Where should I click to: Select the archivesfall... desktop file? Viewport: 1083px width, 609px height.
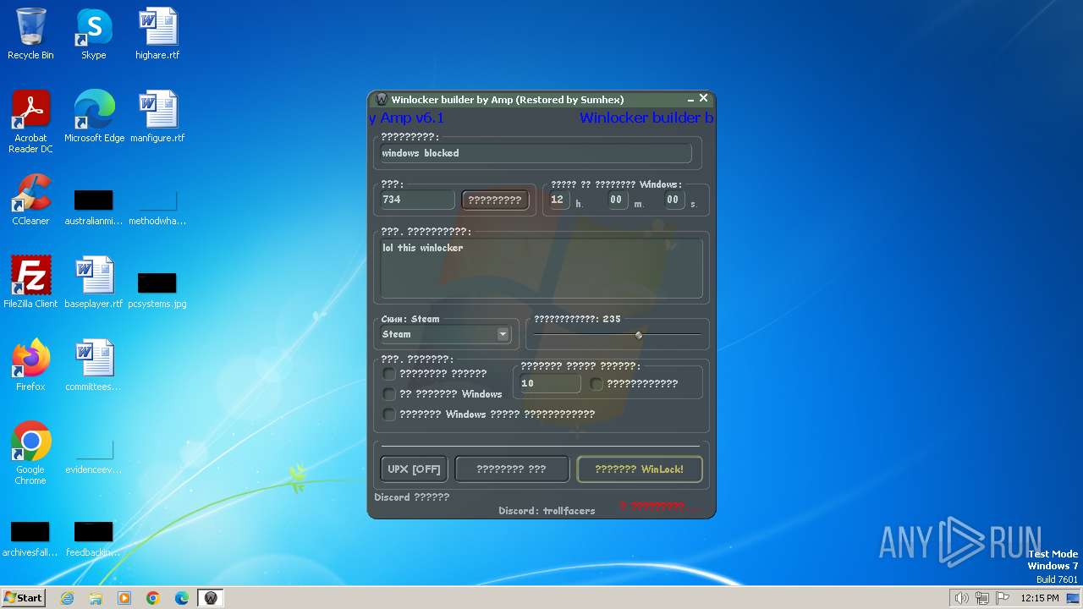point(30,539)
